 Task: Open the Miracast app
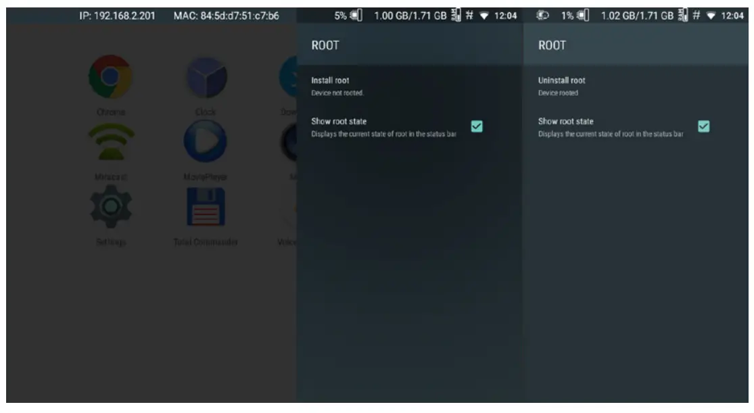[x=111, y=143]
